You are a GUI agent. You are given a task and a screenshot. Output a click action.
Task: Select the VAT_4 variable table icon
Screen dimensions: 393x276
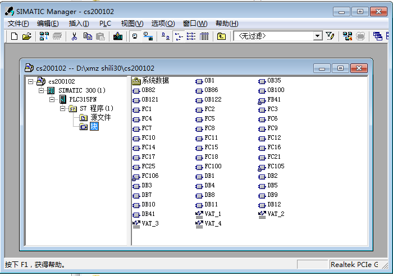[199, 224]
